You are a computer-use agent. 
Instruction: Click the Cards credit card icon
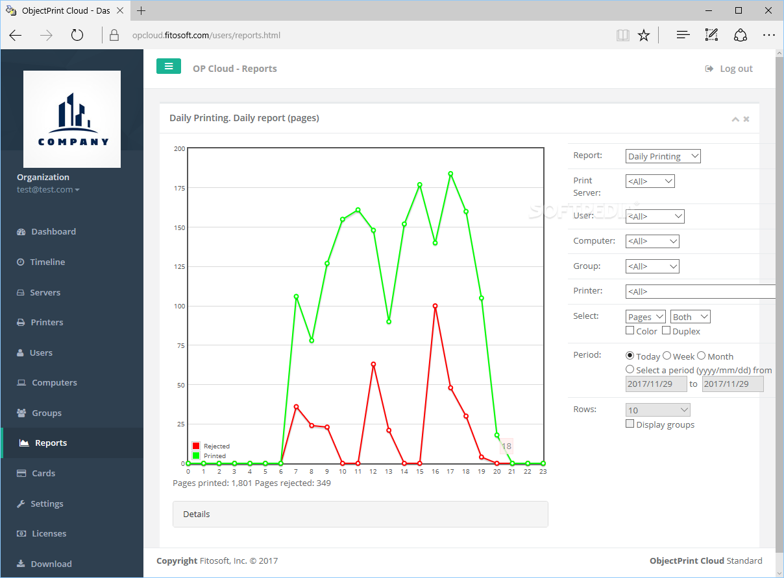point(21,473)
